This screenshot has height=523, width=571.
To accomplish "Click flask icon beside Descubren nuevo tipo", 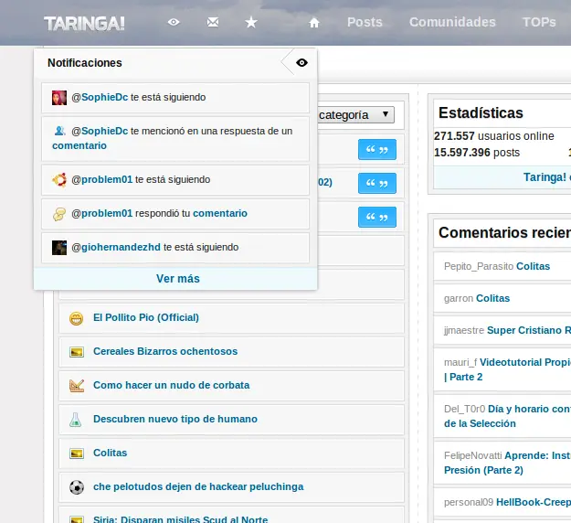I will [76, 420].
